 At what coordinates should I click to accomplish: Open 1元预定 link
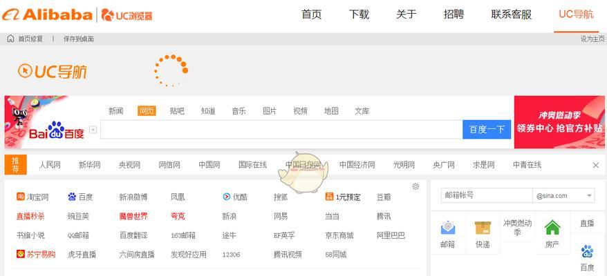(x=343, y=197)
